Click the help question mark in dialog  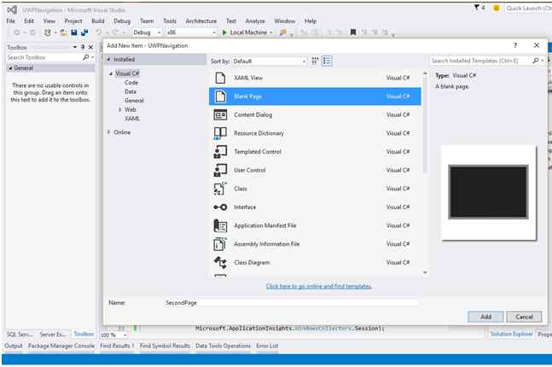point(515,45)
